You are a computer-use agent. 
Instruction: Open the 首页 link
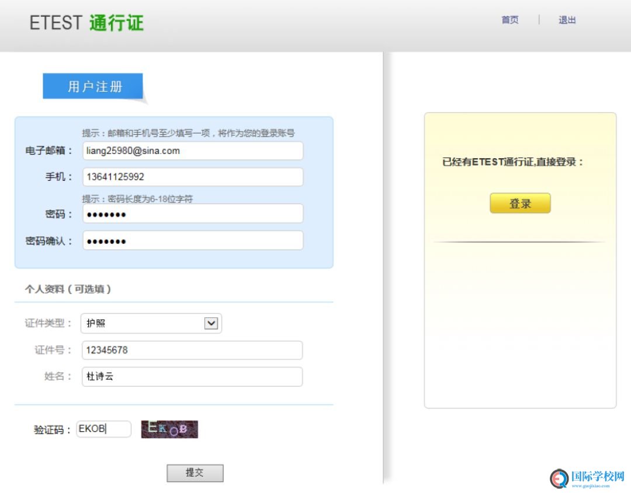point(510,20)
